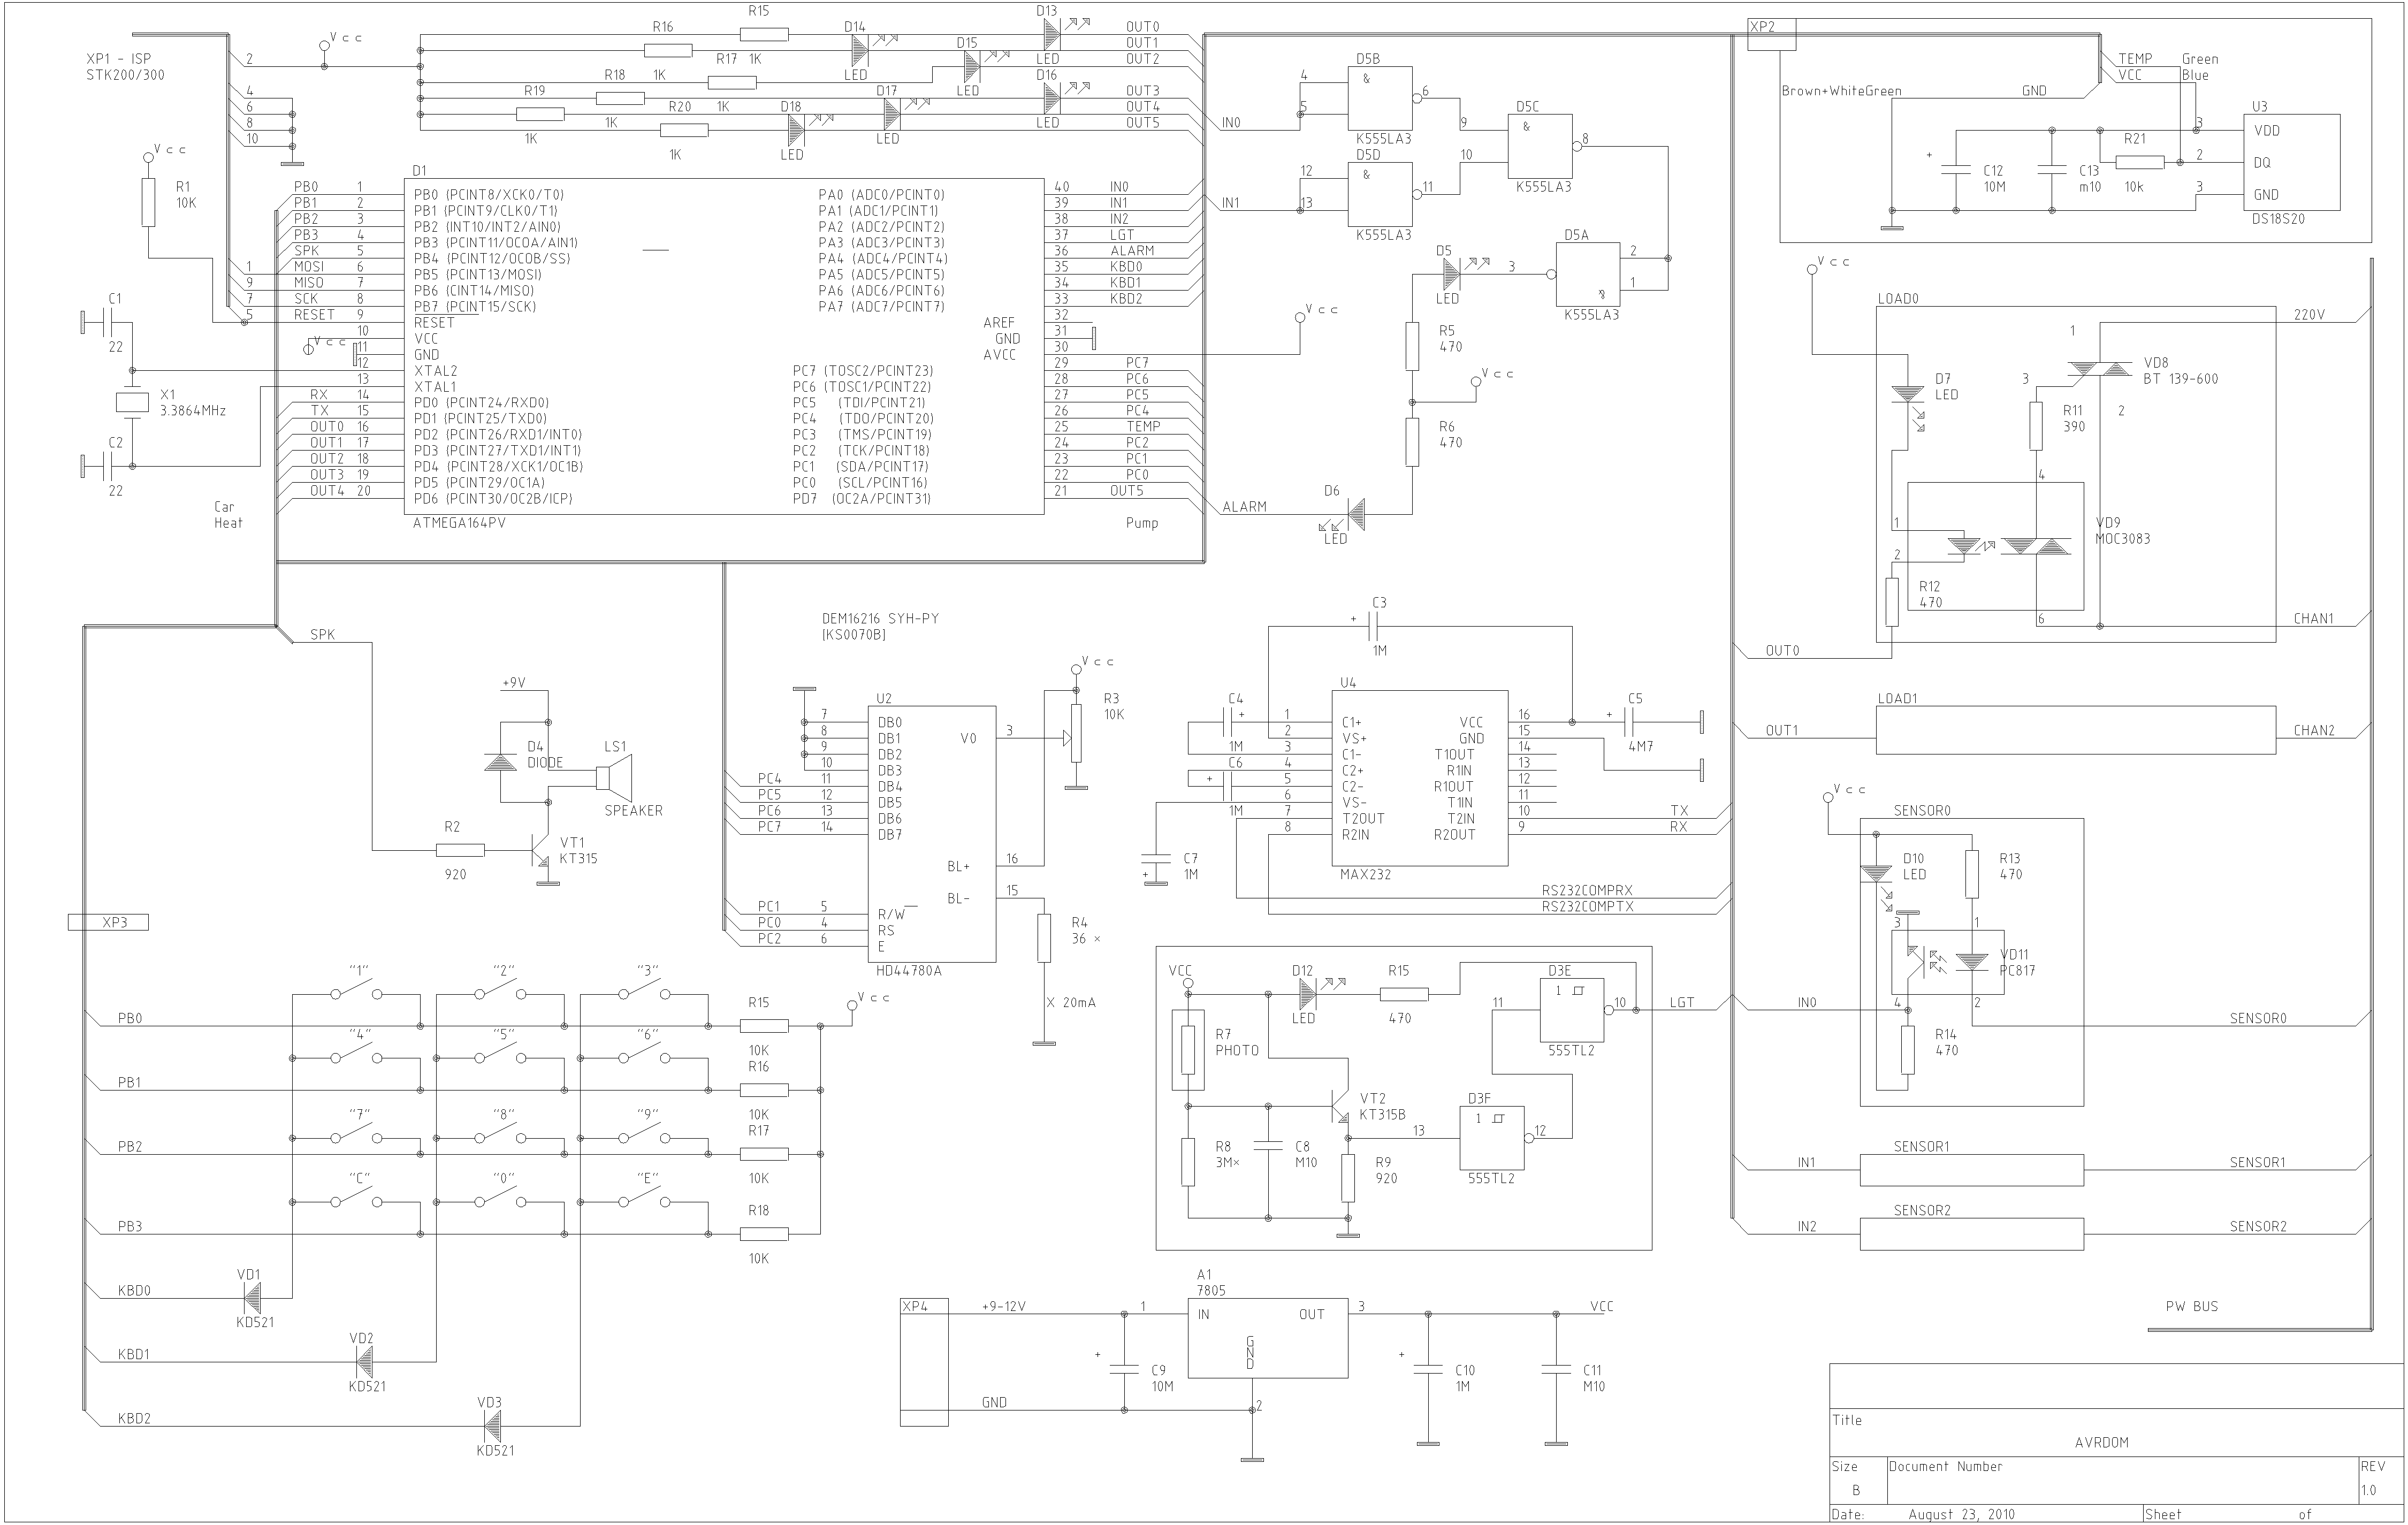Click the R6 resistor symbol
The width and height of the screenshot is (2408, 1525).
click(x=1412, y=442)
